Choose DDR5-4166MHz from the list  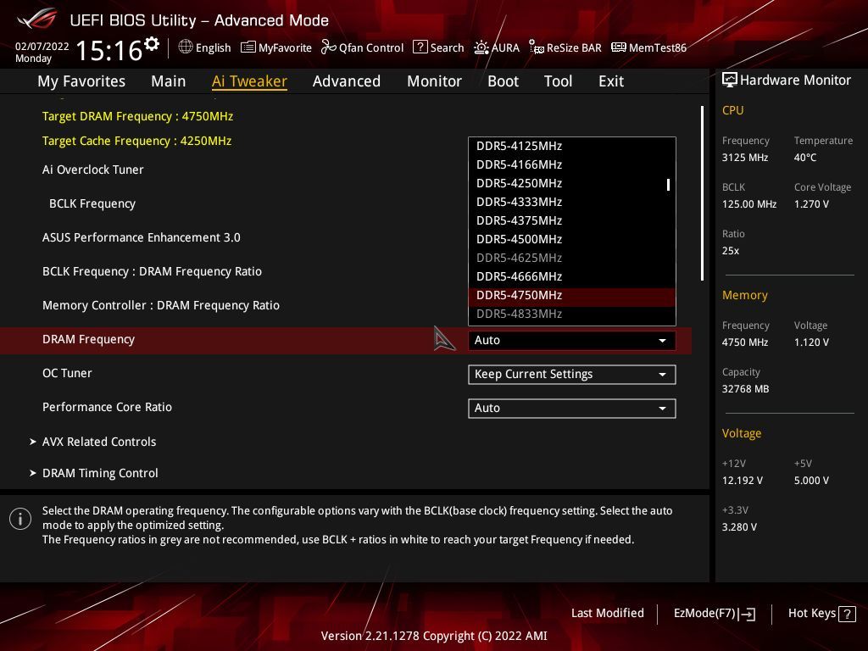pos(572,165)
